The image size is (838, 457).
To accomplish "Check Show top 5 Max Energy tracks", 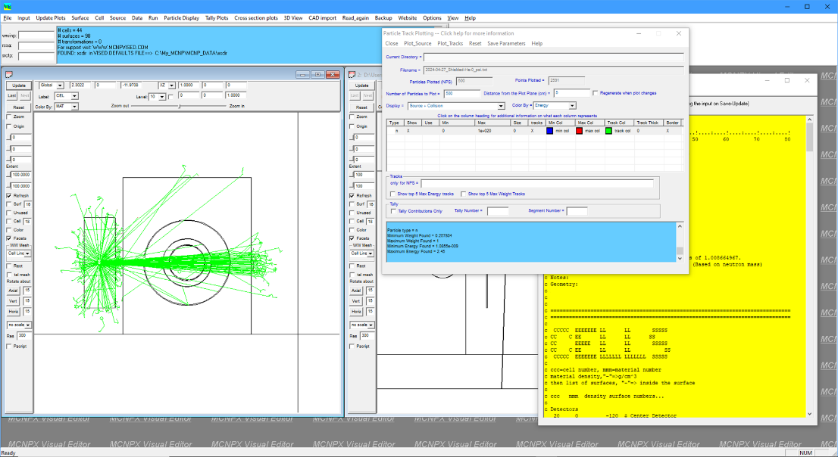I will coord(392,194).
